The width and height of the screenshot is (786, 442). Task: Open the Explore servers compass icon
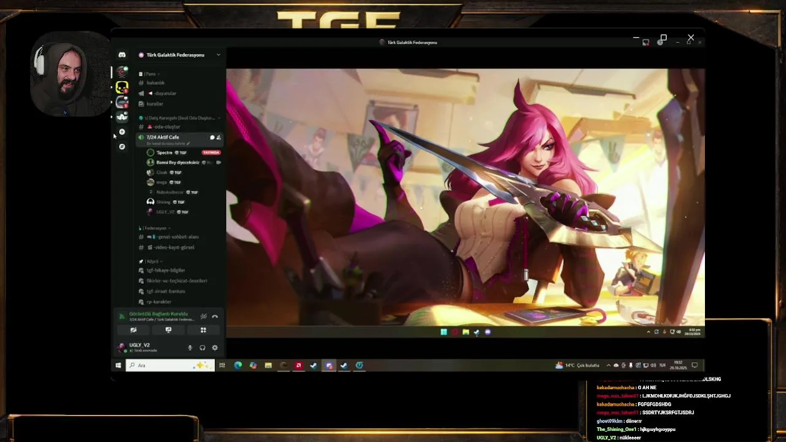tap(122, 147)
